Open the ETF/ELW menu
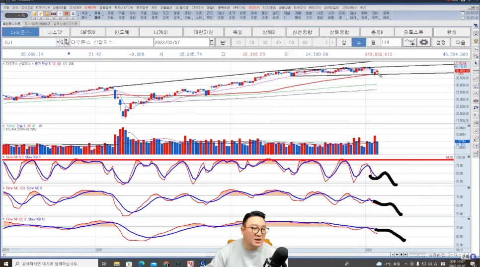Viewport: 480px width, 267px height. tap(43, 7)
